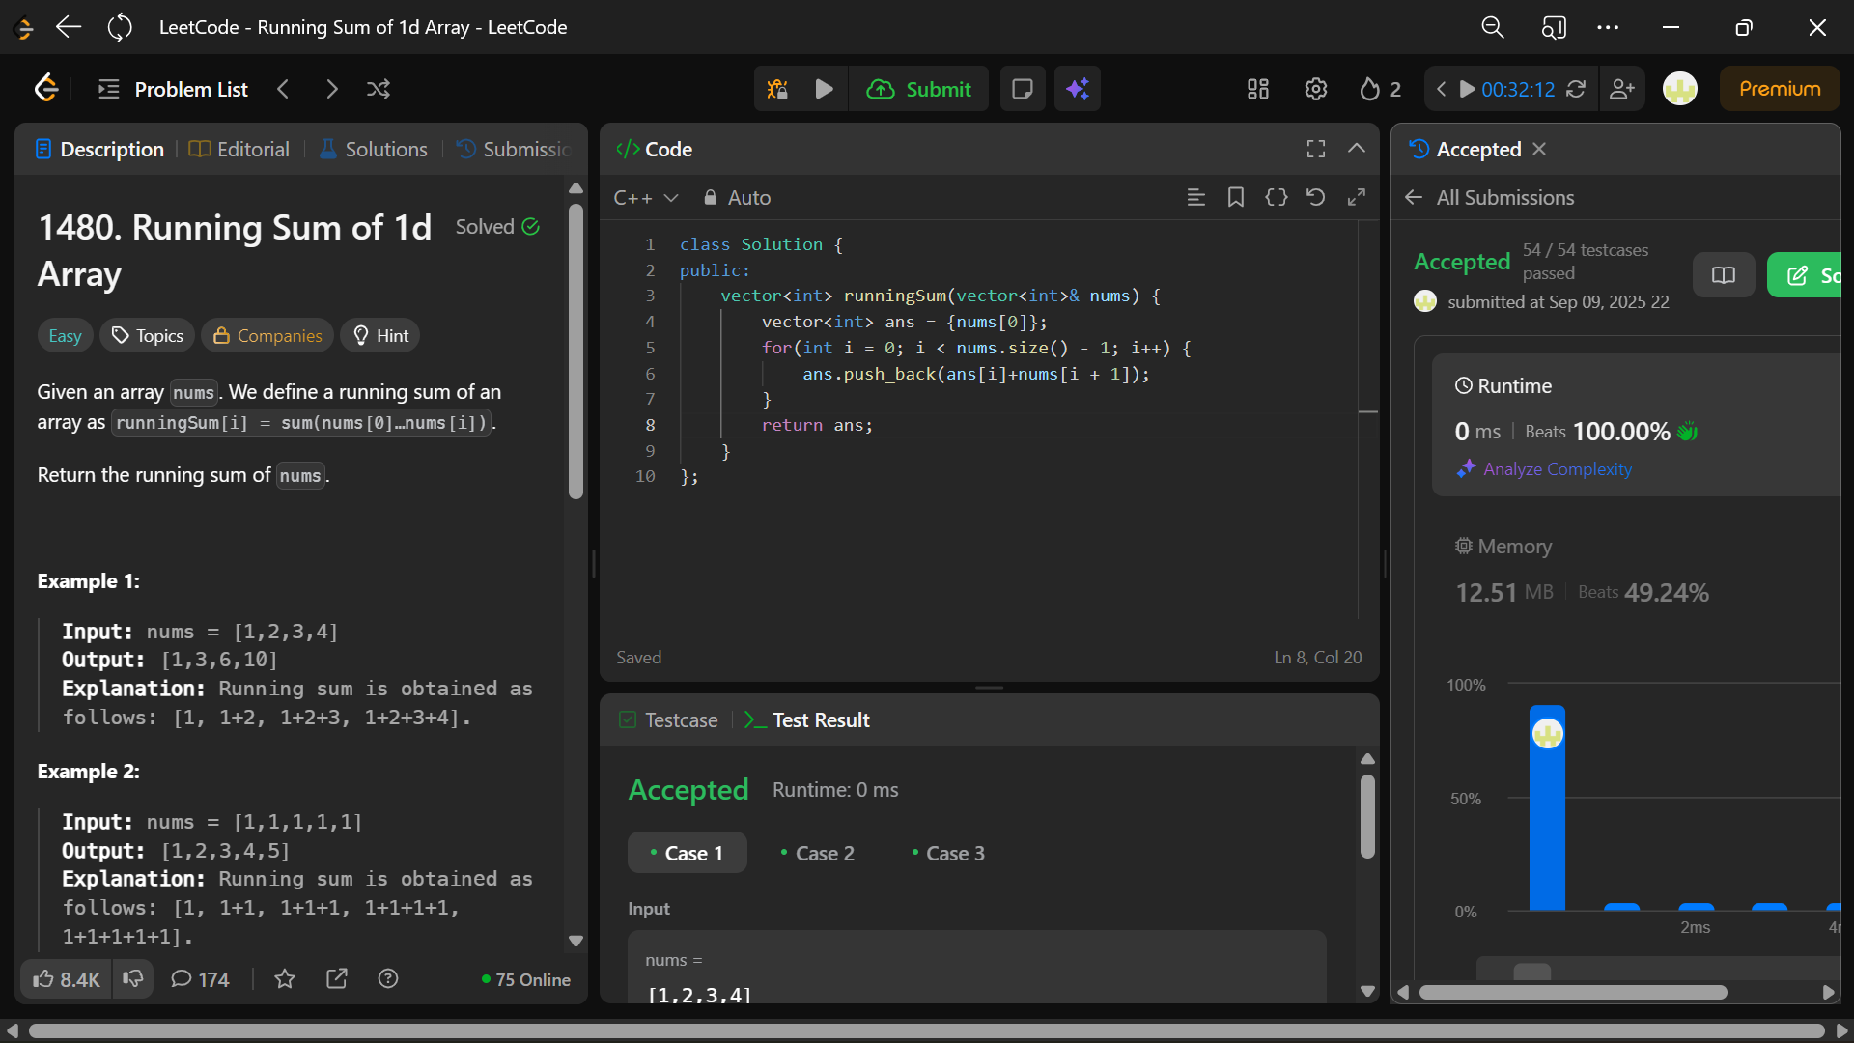
Task: Open the notes icon next to Submit
Action: (1022, 89)
